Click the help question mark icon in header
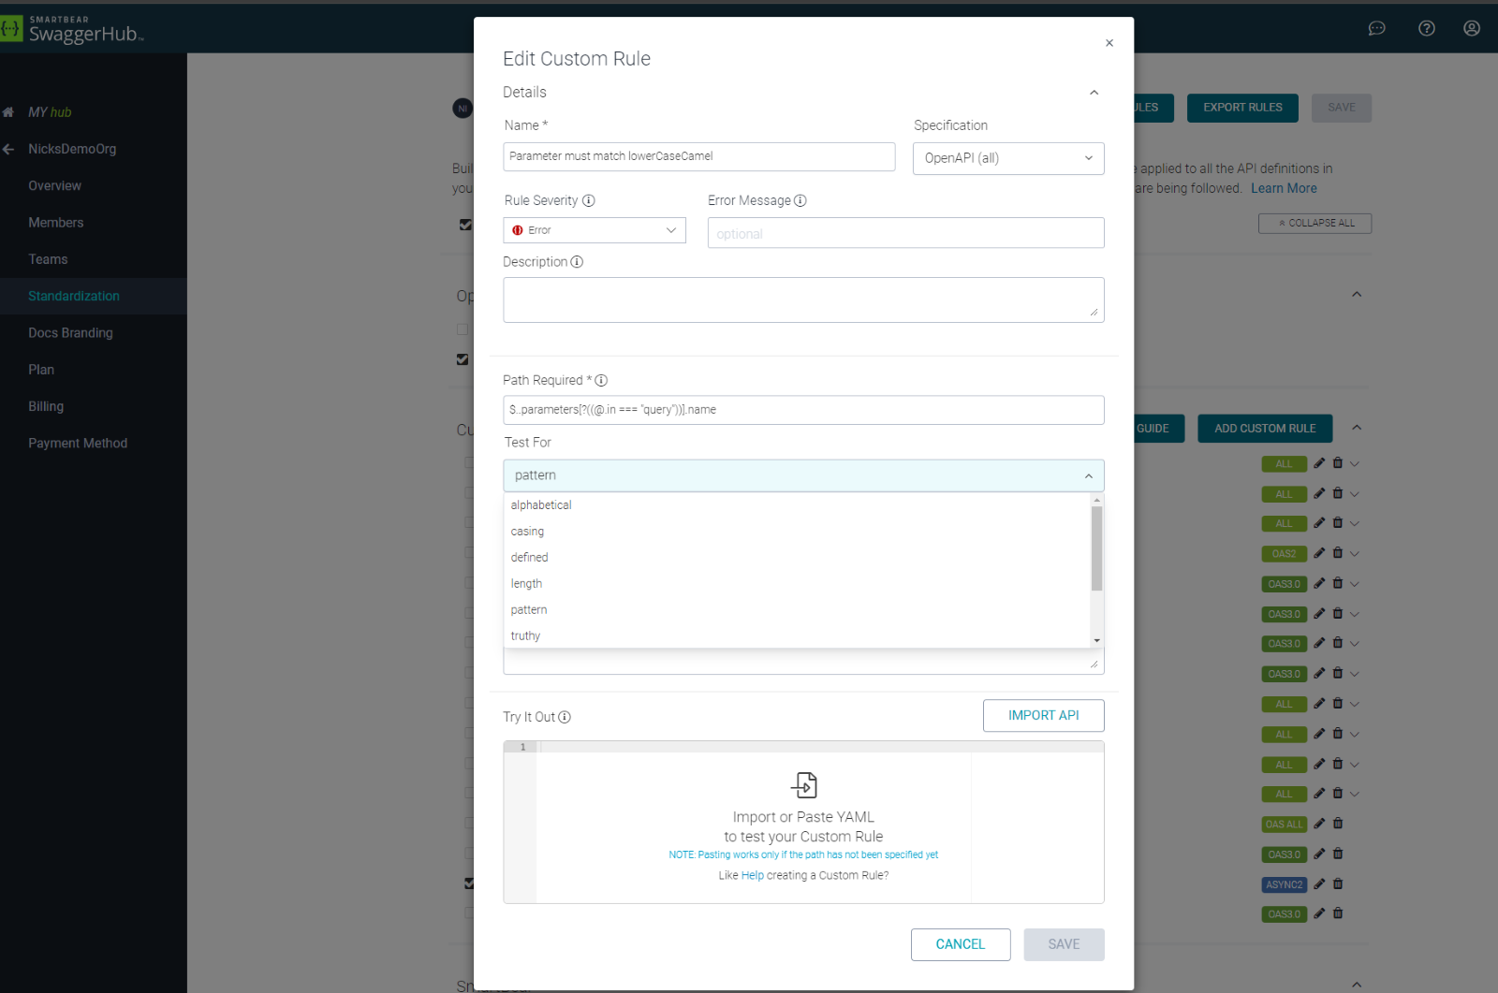This screenshot has height=993, width=1498. (1426, 28)
